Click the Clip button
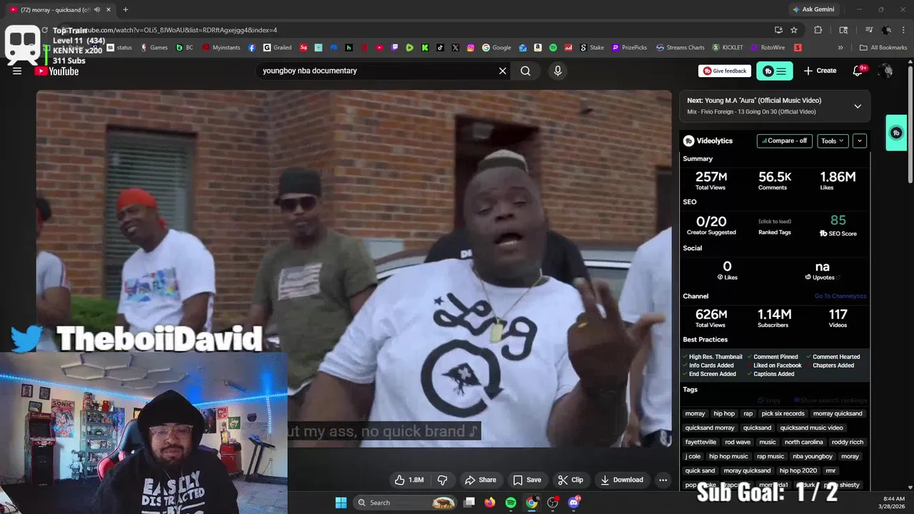The width and height of the screenshot is (914, 514). pos(571,480)
